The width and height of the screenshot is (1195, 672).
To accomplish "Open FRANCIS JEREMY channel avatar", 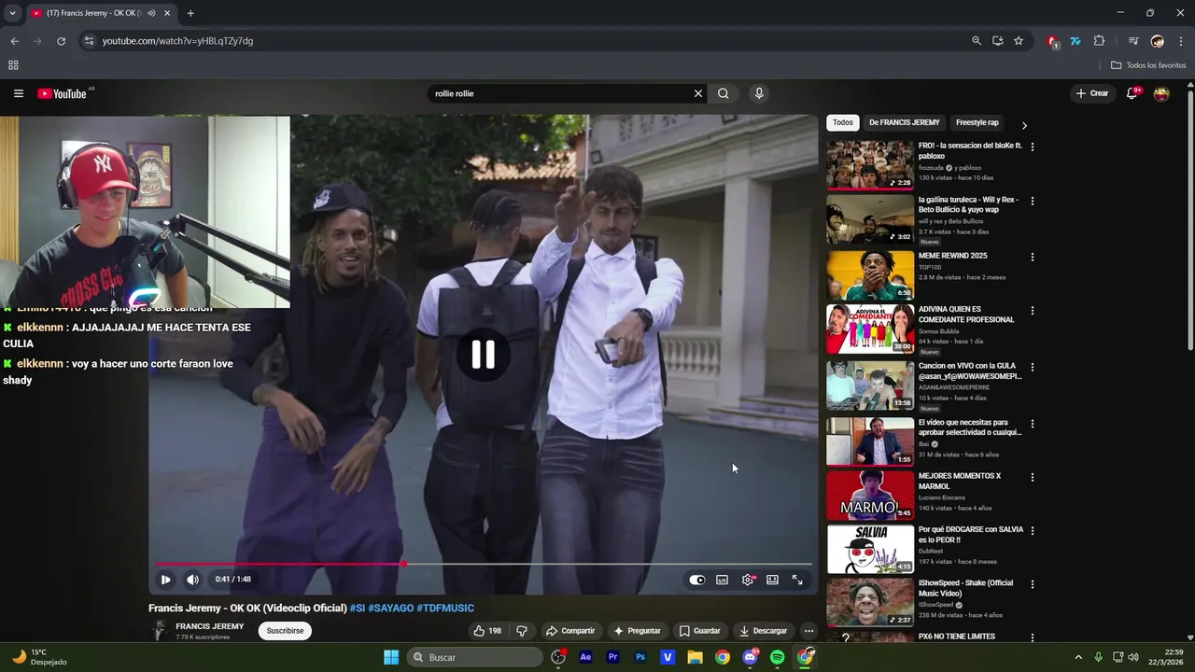I will coord(159,631).
